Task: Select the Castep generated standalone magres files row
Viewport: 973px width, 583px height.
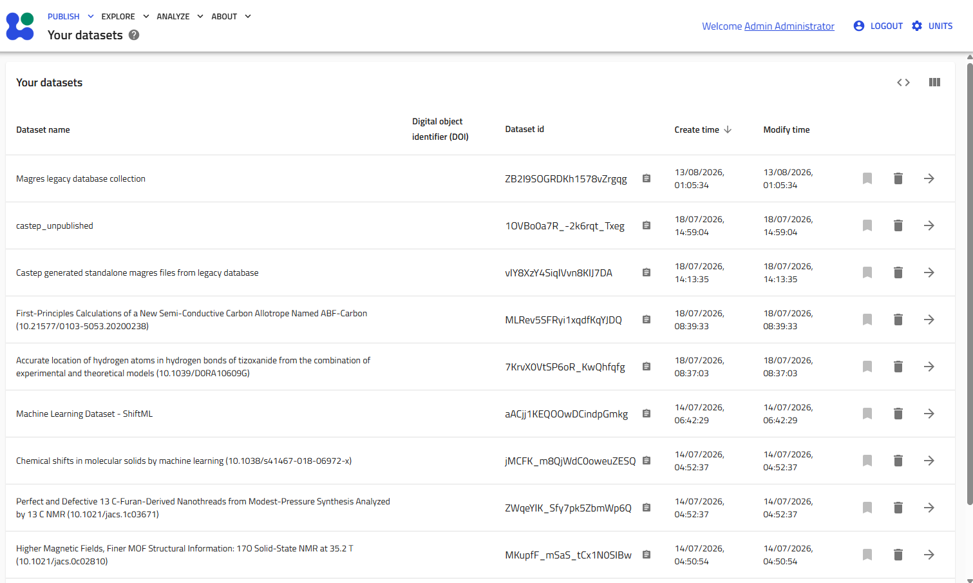Action: click(x=480, y=272)
